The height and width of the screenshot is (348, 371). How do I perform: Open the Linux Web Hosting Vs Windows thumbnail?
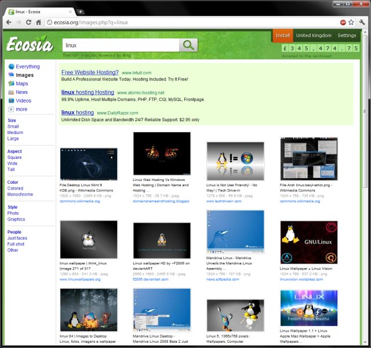point(162,153)
